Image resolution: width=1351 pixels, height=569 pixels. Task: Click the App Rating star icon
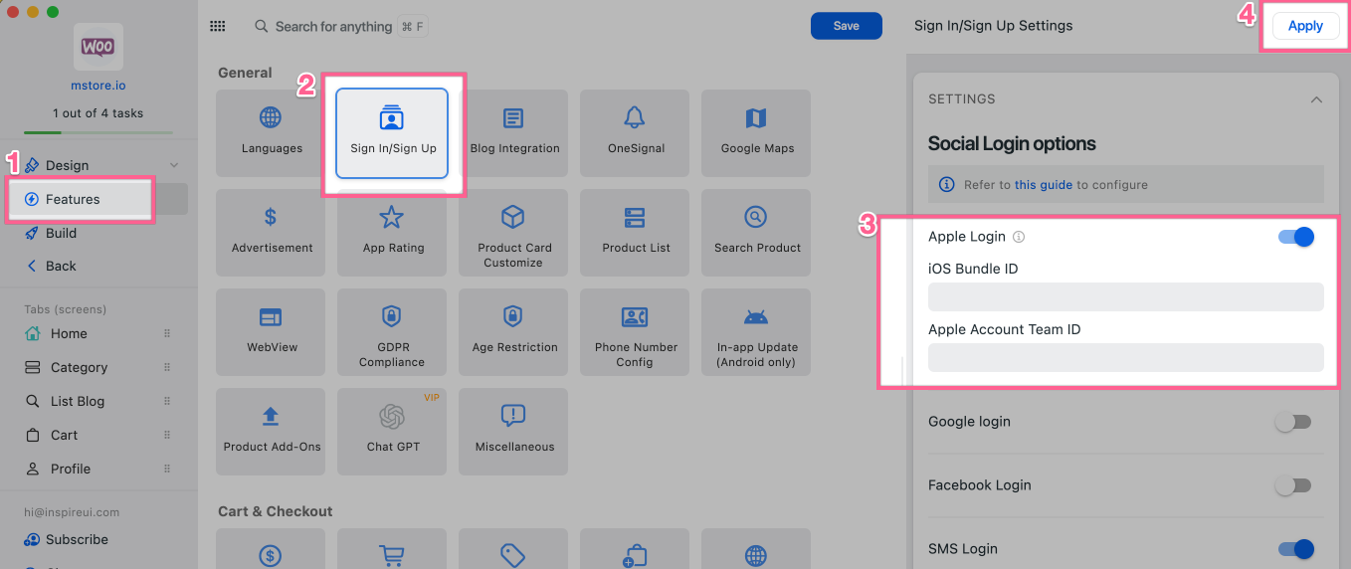tap(392, 217)
